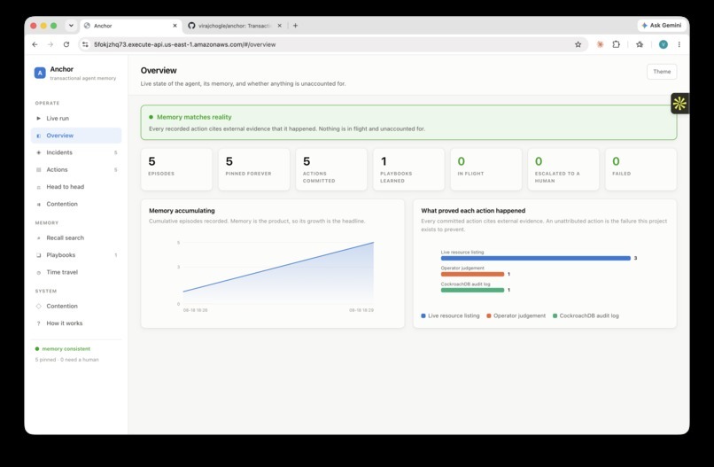Click the Time travel clock icon

tap(38, 272)
